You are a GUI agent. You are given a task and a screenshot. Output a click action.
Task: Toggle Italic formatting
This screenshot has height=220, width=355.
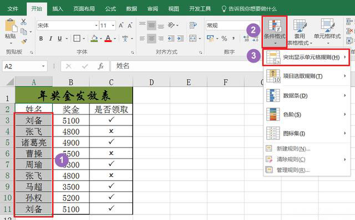(50, 39)
